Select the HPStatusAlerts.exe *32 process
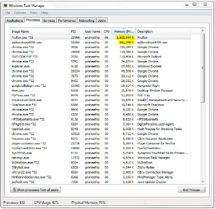This screenshot has height=209, width=215. tap(100, 119)
